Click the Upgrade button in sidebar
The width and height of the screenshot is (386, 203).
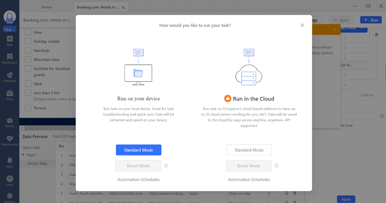[x=10, y=29]
